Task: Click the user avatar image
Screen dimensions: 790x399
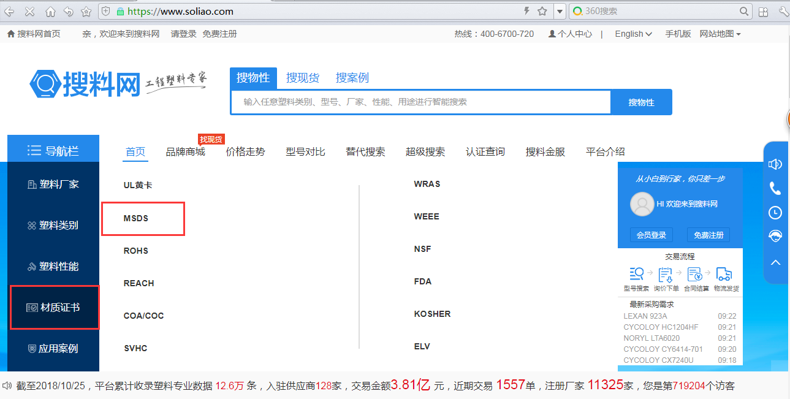Action: tap(642, 204)
